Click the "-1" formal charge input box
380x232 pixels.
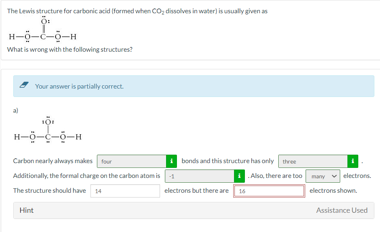(199, 176)
